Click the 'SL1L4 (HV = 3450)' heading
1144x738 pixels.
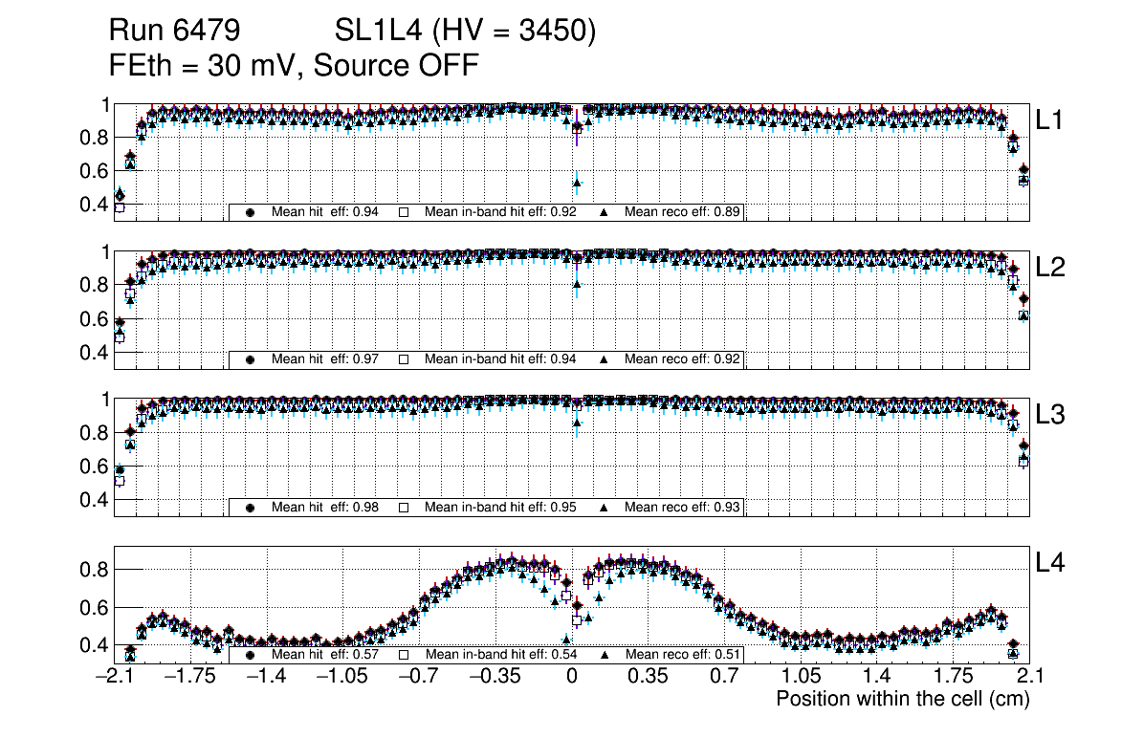point(466,32)
